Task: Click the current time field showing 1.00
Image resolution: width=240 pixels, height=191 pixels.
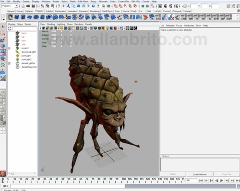Action: click(191, 180)
